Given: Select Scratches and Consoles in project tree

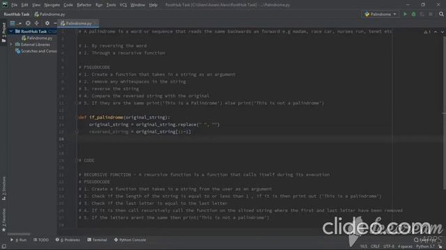Looking at the screenshot, I should click(36, 51).
